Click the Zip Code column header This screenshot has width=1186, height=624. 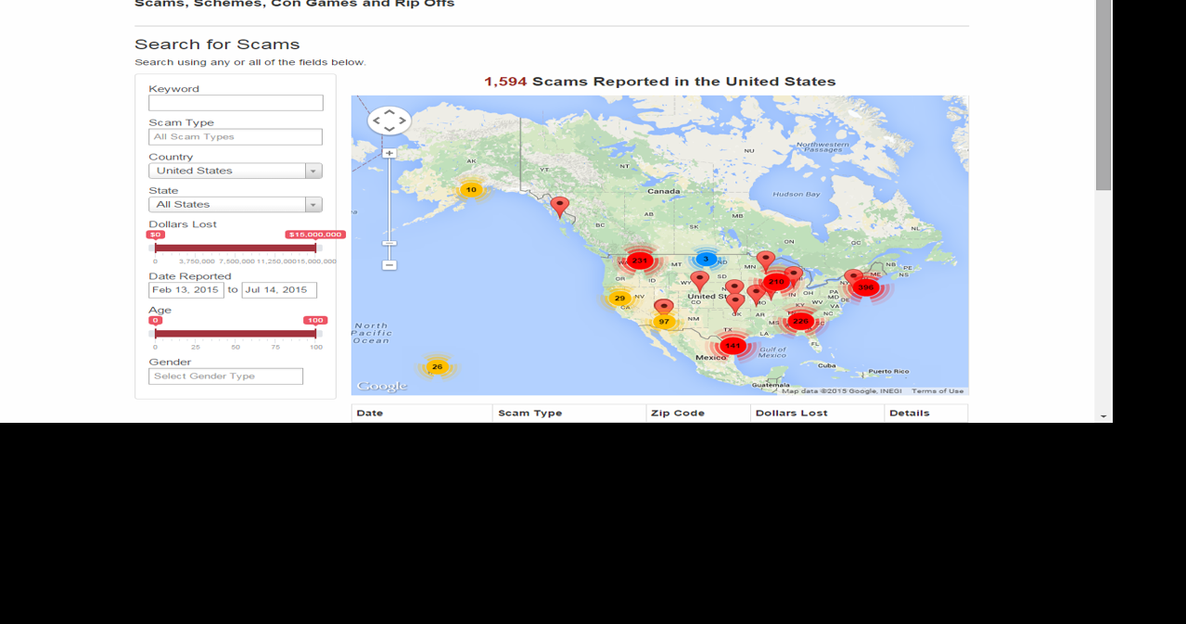coord(698,414)
